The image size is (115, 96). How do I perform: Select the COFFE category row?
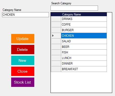[x=84, y=25]
